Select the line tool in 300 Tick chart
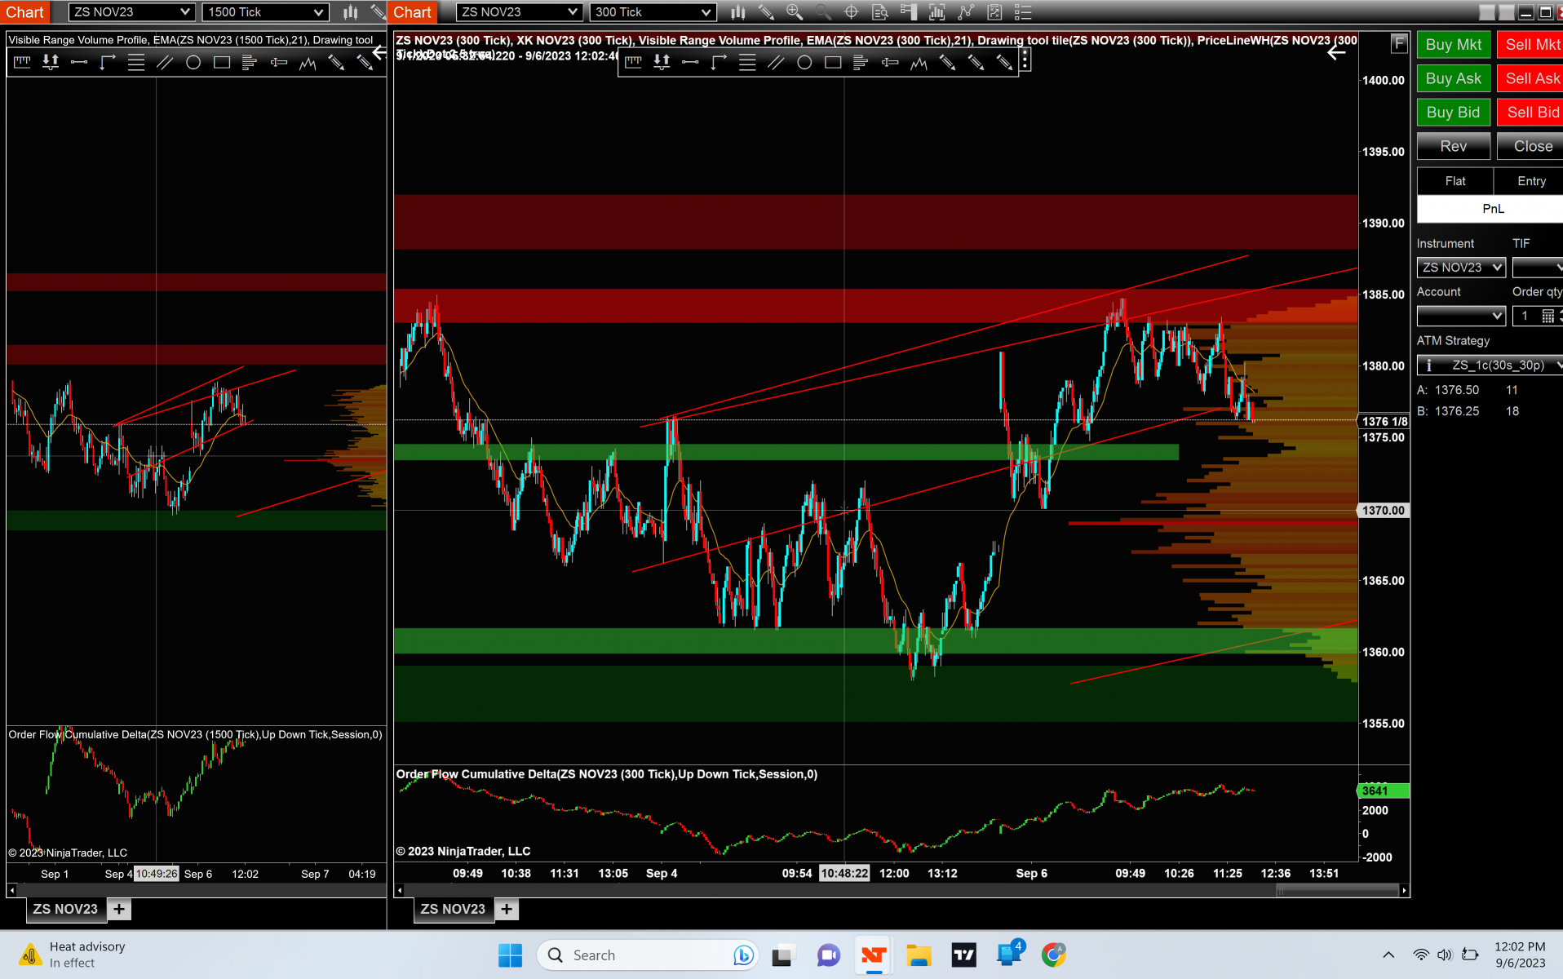 (690, 62)
